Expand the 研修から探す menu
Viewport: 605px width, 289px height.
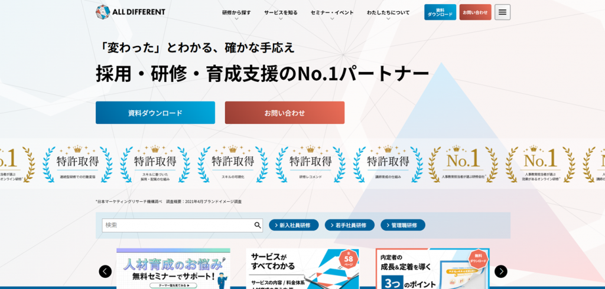point(236,14)
